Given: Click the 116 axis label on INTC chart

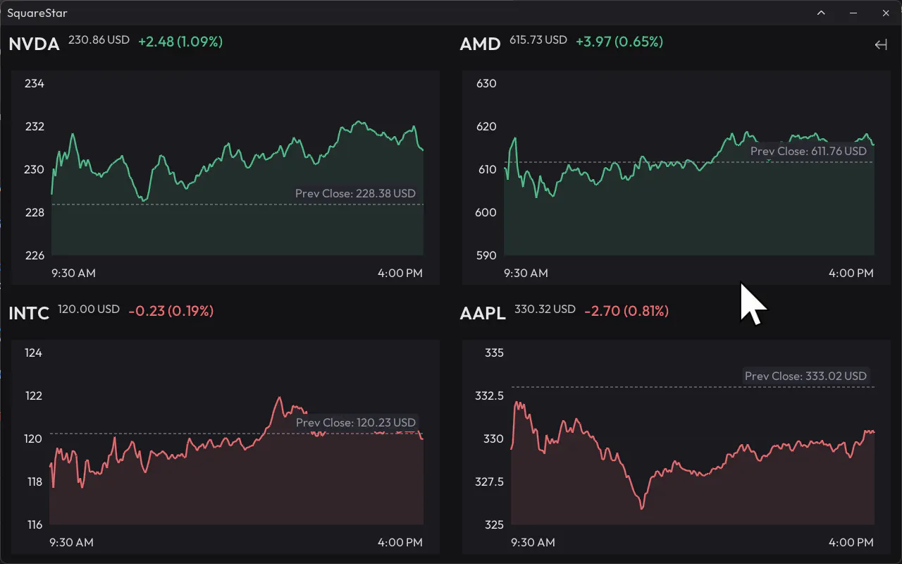Looking at the screenshot, I should point(33,525).
